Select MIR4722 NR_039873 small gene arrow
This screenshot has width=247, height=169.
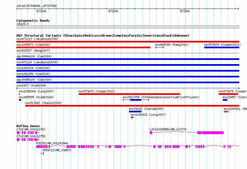42,153
